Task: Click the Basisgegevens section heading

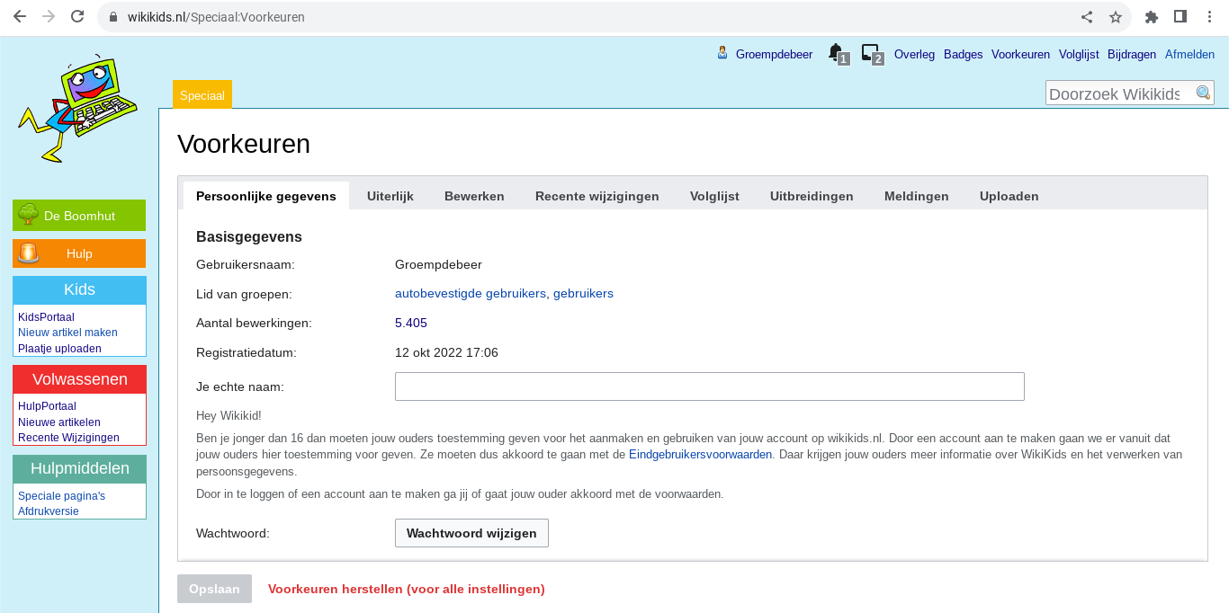Action: coord(249,237)
